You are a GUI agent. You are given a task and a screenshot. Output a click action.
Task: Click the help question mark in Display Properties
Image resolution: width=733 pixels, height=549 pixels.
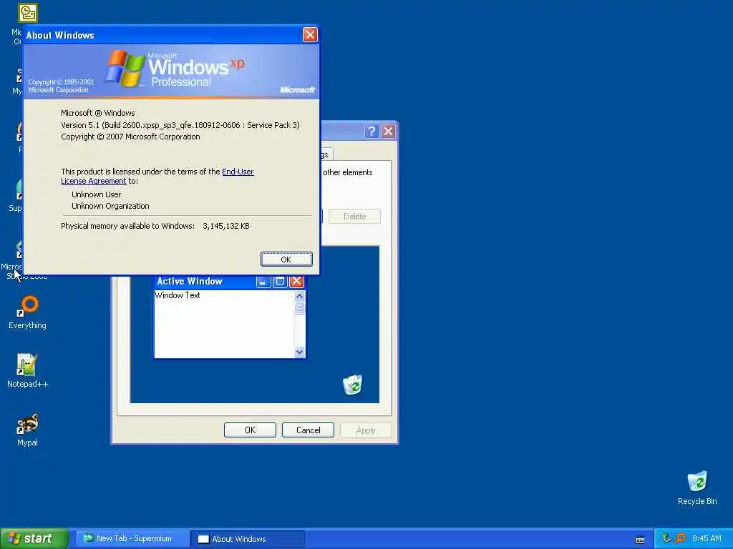(372, 132)
